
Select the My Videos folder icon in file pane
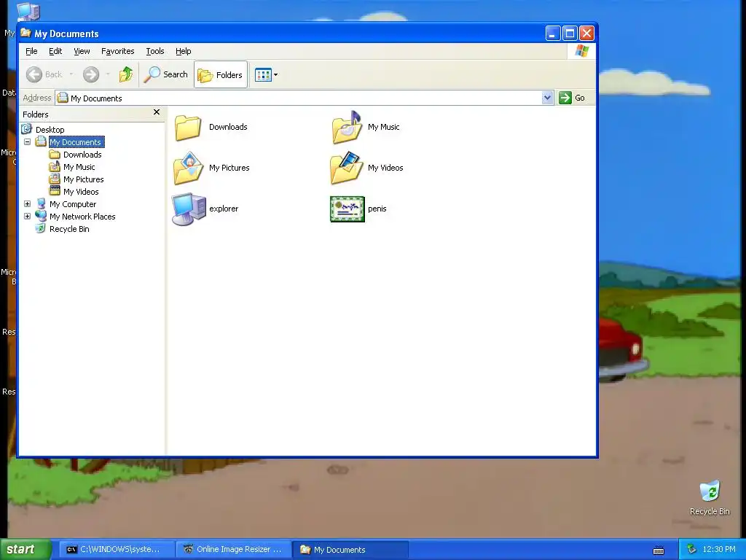pyautogui.click(x=347, y=168)
